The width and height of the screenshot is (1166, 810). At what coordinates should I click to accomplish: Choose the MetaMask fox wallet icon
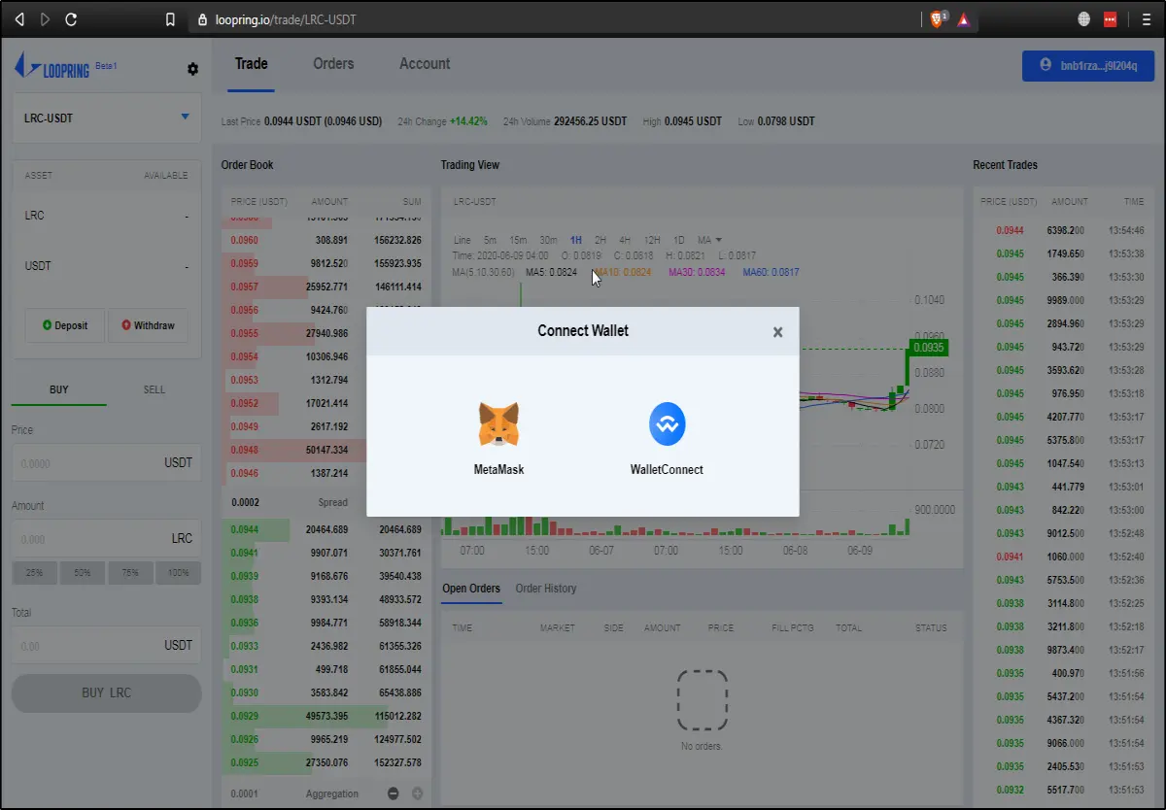point(498,425)
